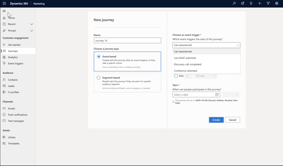
Task: Choose Low NSAT submitted option
Action: pyautogui.click(x=206, y=58)
